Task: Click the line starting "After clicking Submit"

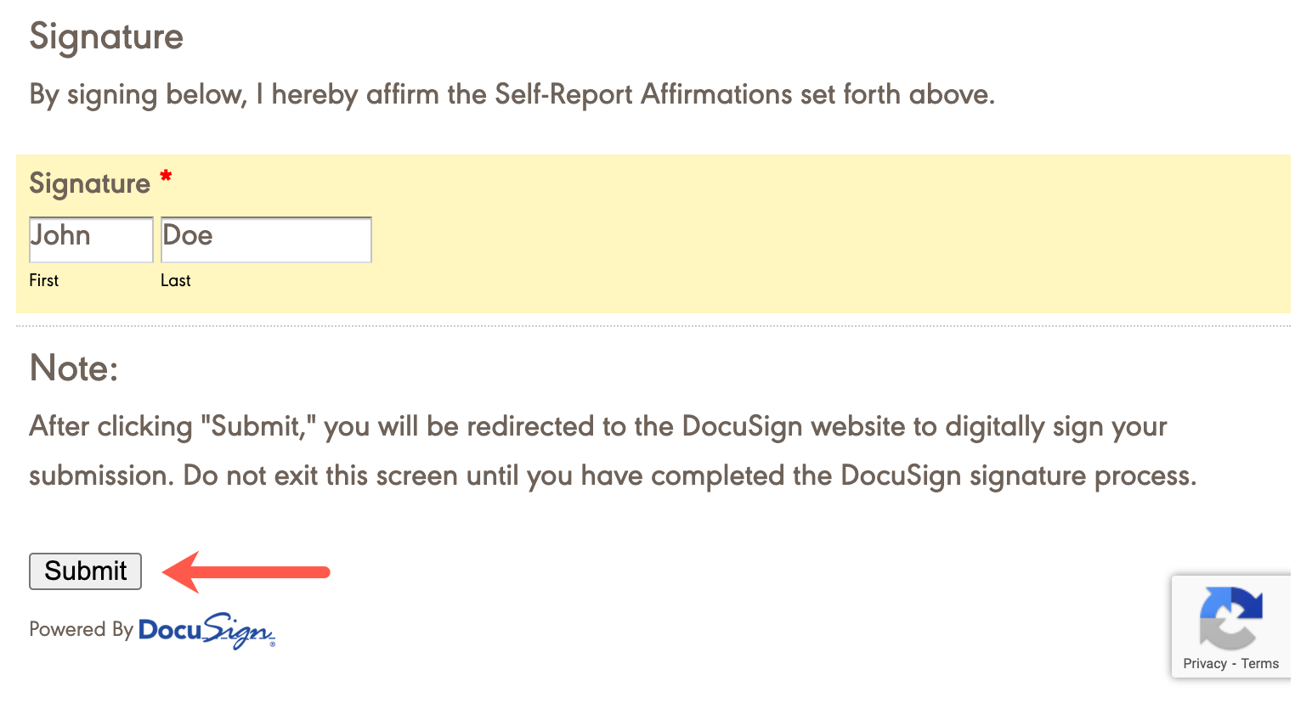Action: [598, 426]
